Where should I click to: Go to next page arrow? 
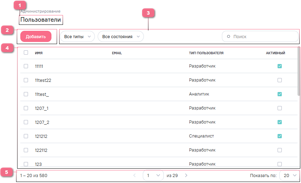[x=186, y=175]
